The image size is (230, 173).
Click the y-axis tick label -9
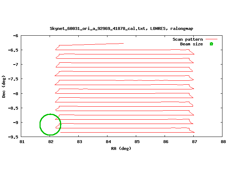tap(15, 123)
